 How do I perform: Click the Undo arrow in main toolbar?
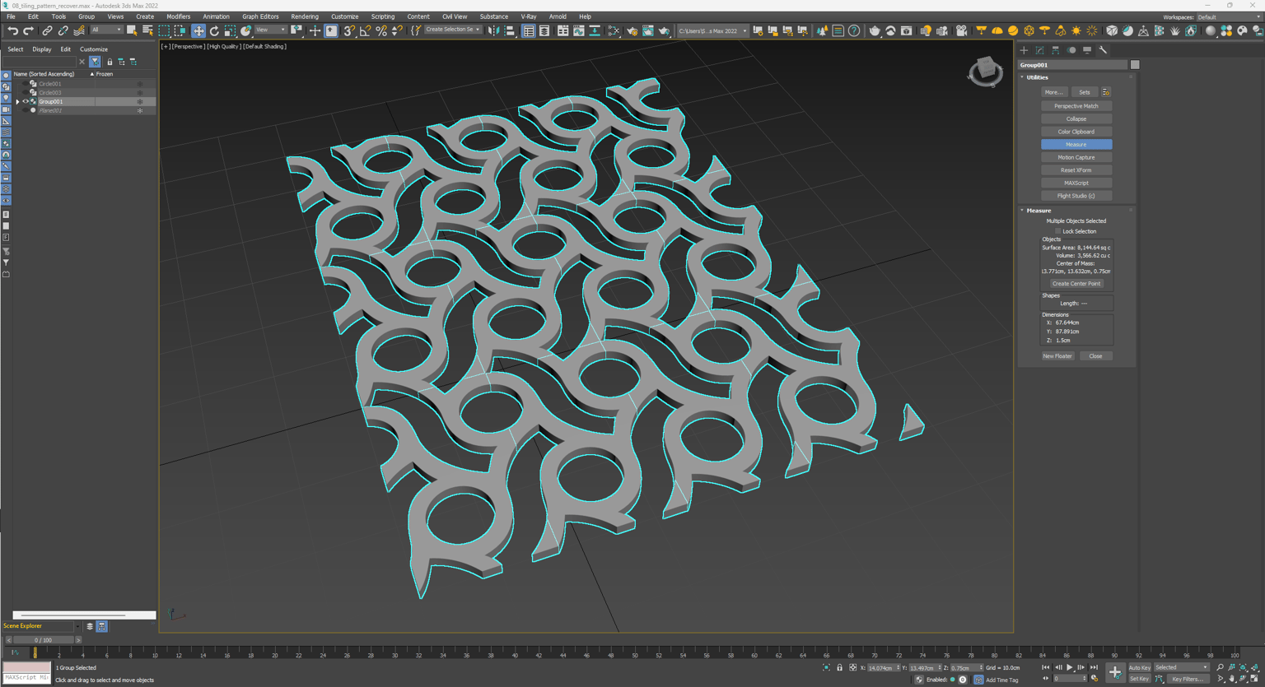(x=12, y=30)
